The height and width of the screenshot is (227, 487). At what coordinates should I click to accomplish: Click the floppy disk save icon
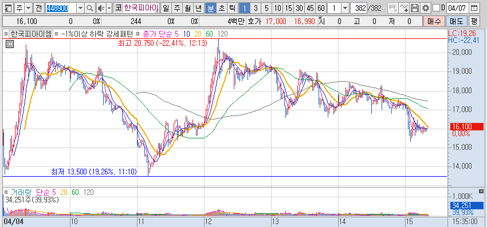pyautogui.click(x=415, y=8)
